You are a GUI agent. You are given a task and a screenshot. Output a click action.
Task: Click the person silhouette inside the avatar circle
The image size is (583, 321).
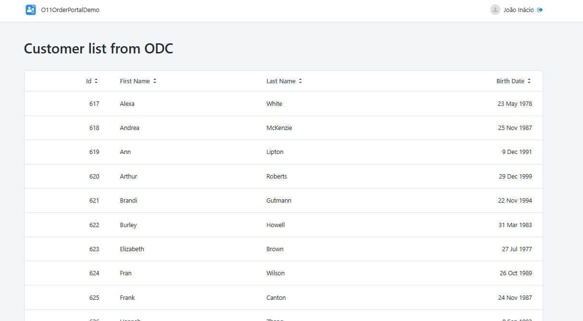click(x=495, y=10)
